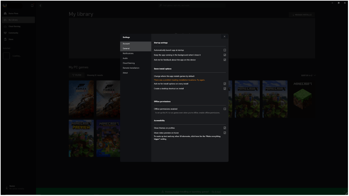Disable show video preview on hover
Screen dimensions: 349x196
tap(225, 133)
